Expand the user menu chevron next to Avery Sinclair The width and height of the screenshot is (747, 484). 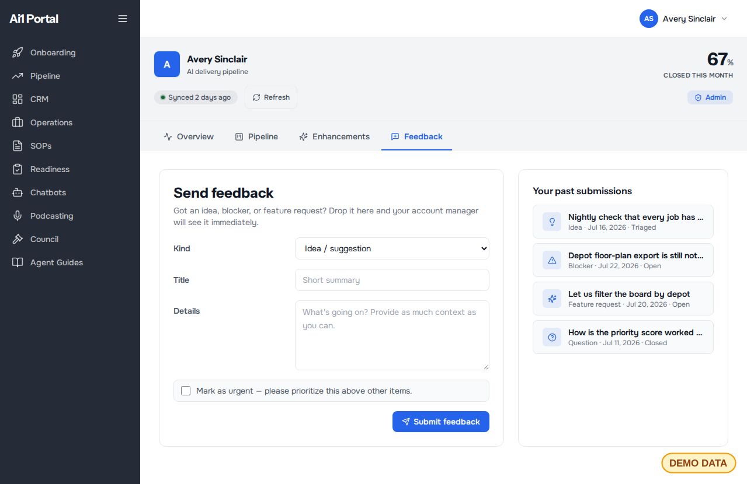724,19
